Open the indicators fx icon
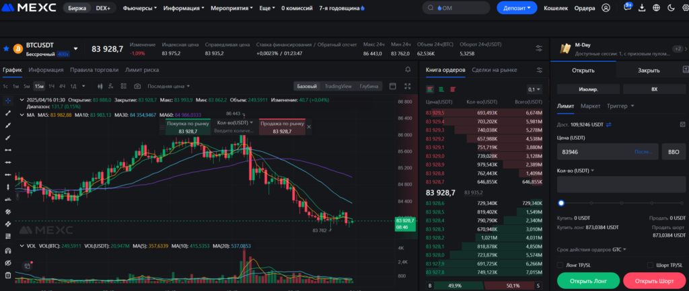 click(x=111, y=87)
